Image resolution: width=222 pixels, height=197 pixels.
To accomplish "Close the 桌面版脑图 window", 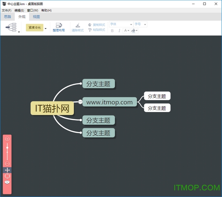I will [x=216, y=4].
